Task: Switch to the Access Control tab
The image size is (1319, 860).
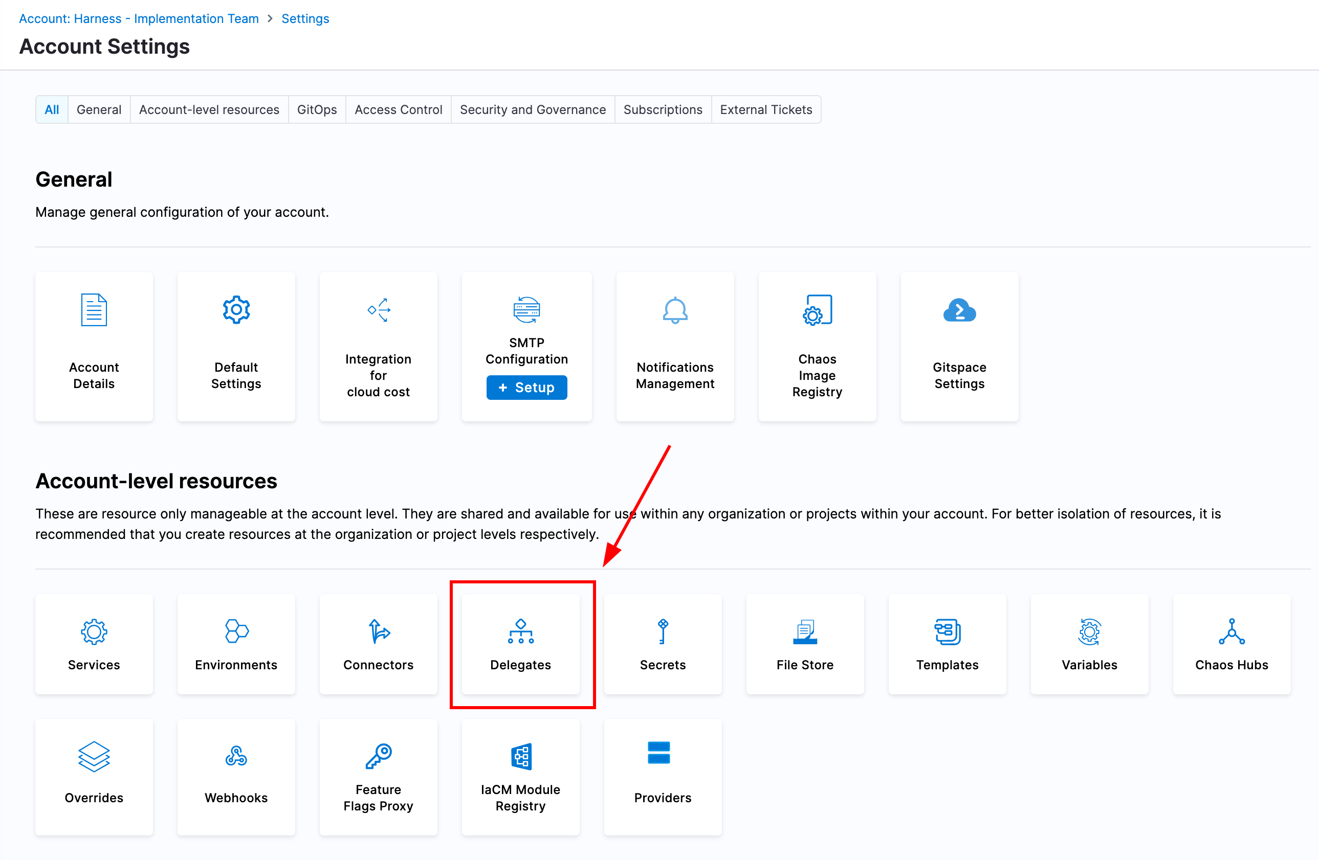Action: click(x=398, y=109)
